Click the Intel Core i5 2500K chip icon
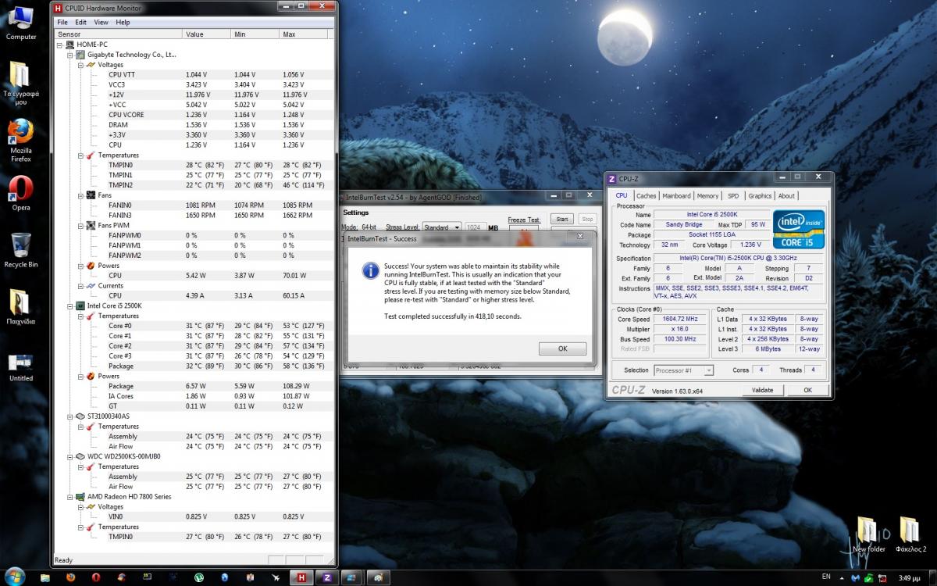Screen dimensions: 937x586 tap(80, 306)
